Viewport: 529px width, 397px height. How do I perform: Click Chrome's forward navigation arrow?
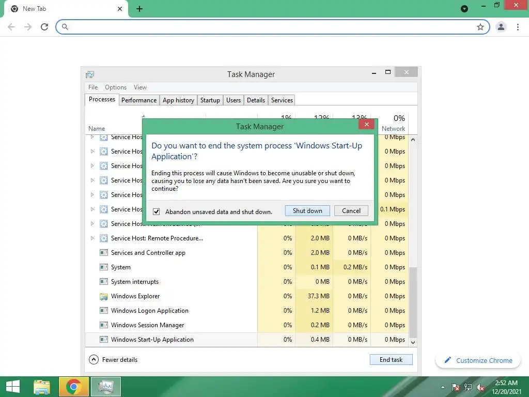tap(28, 27)
